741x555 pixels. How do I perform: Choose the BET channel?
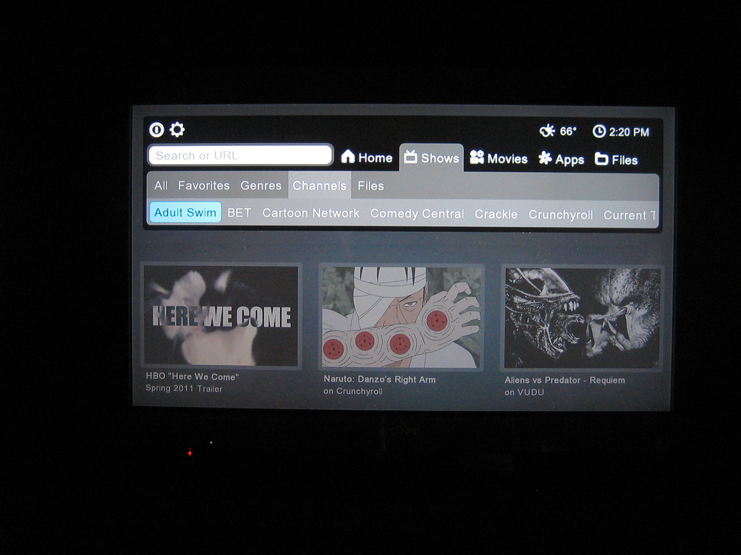coord(239,213)
